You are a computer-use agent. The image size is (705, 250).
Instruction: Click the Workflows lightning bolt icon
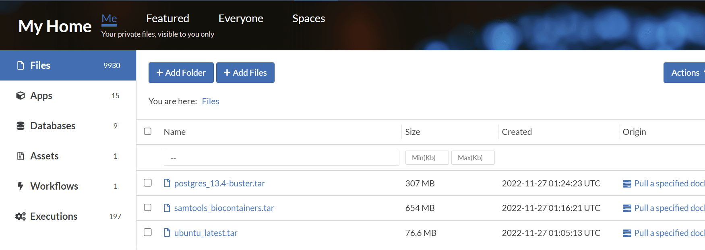tap(21, 186)
